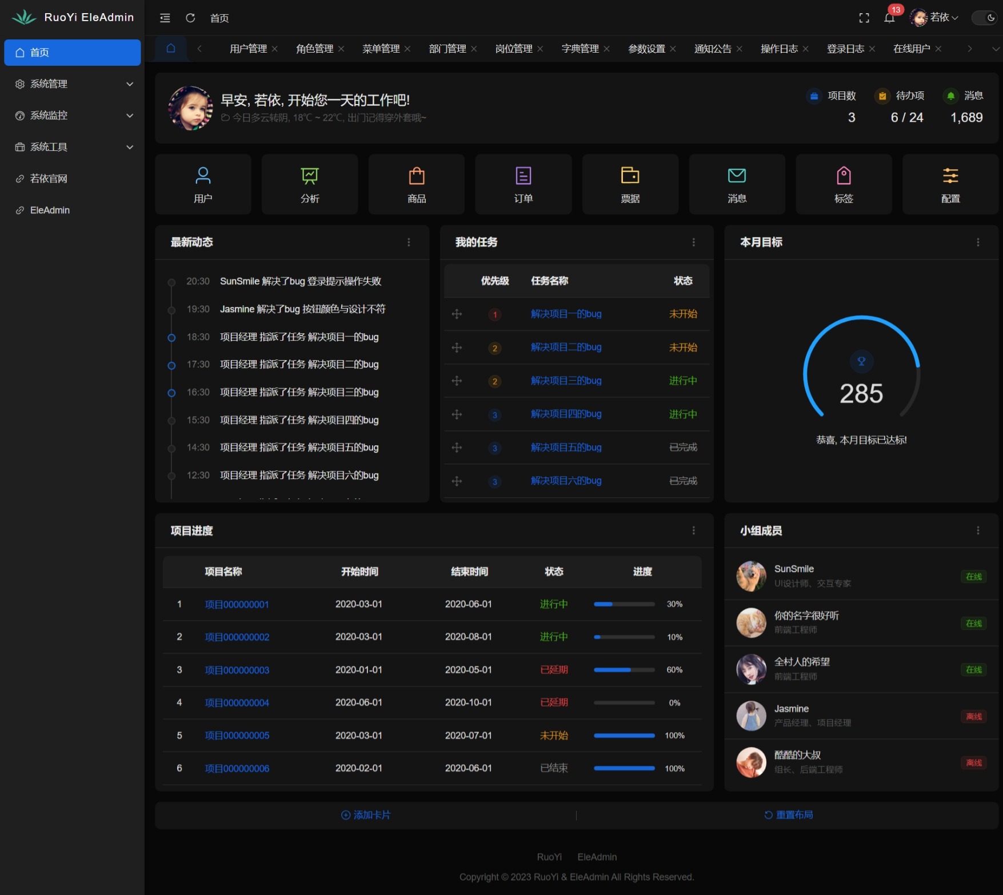Click the 添加卡片 add card button

click(x=365, y=815)
